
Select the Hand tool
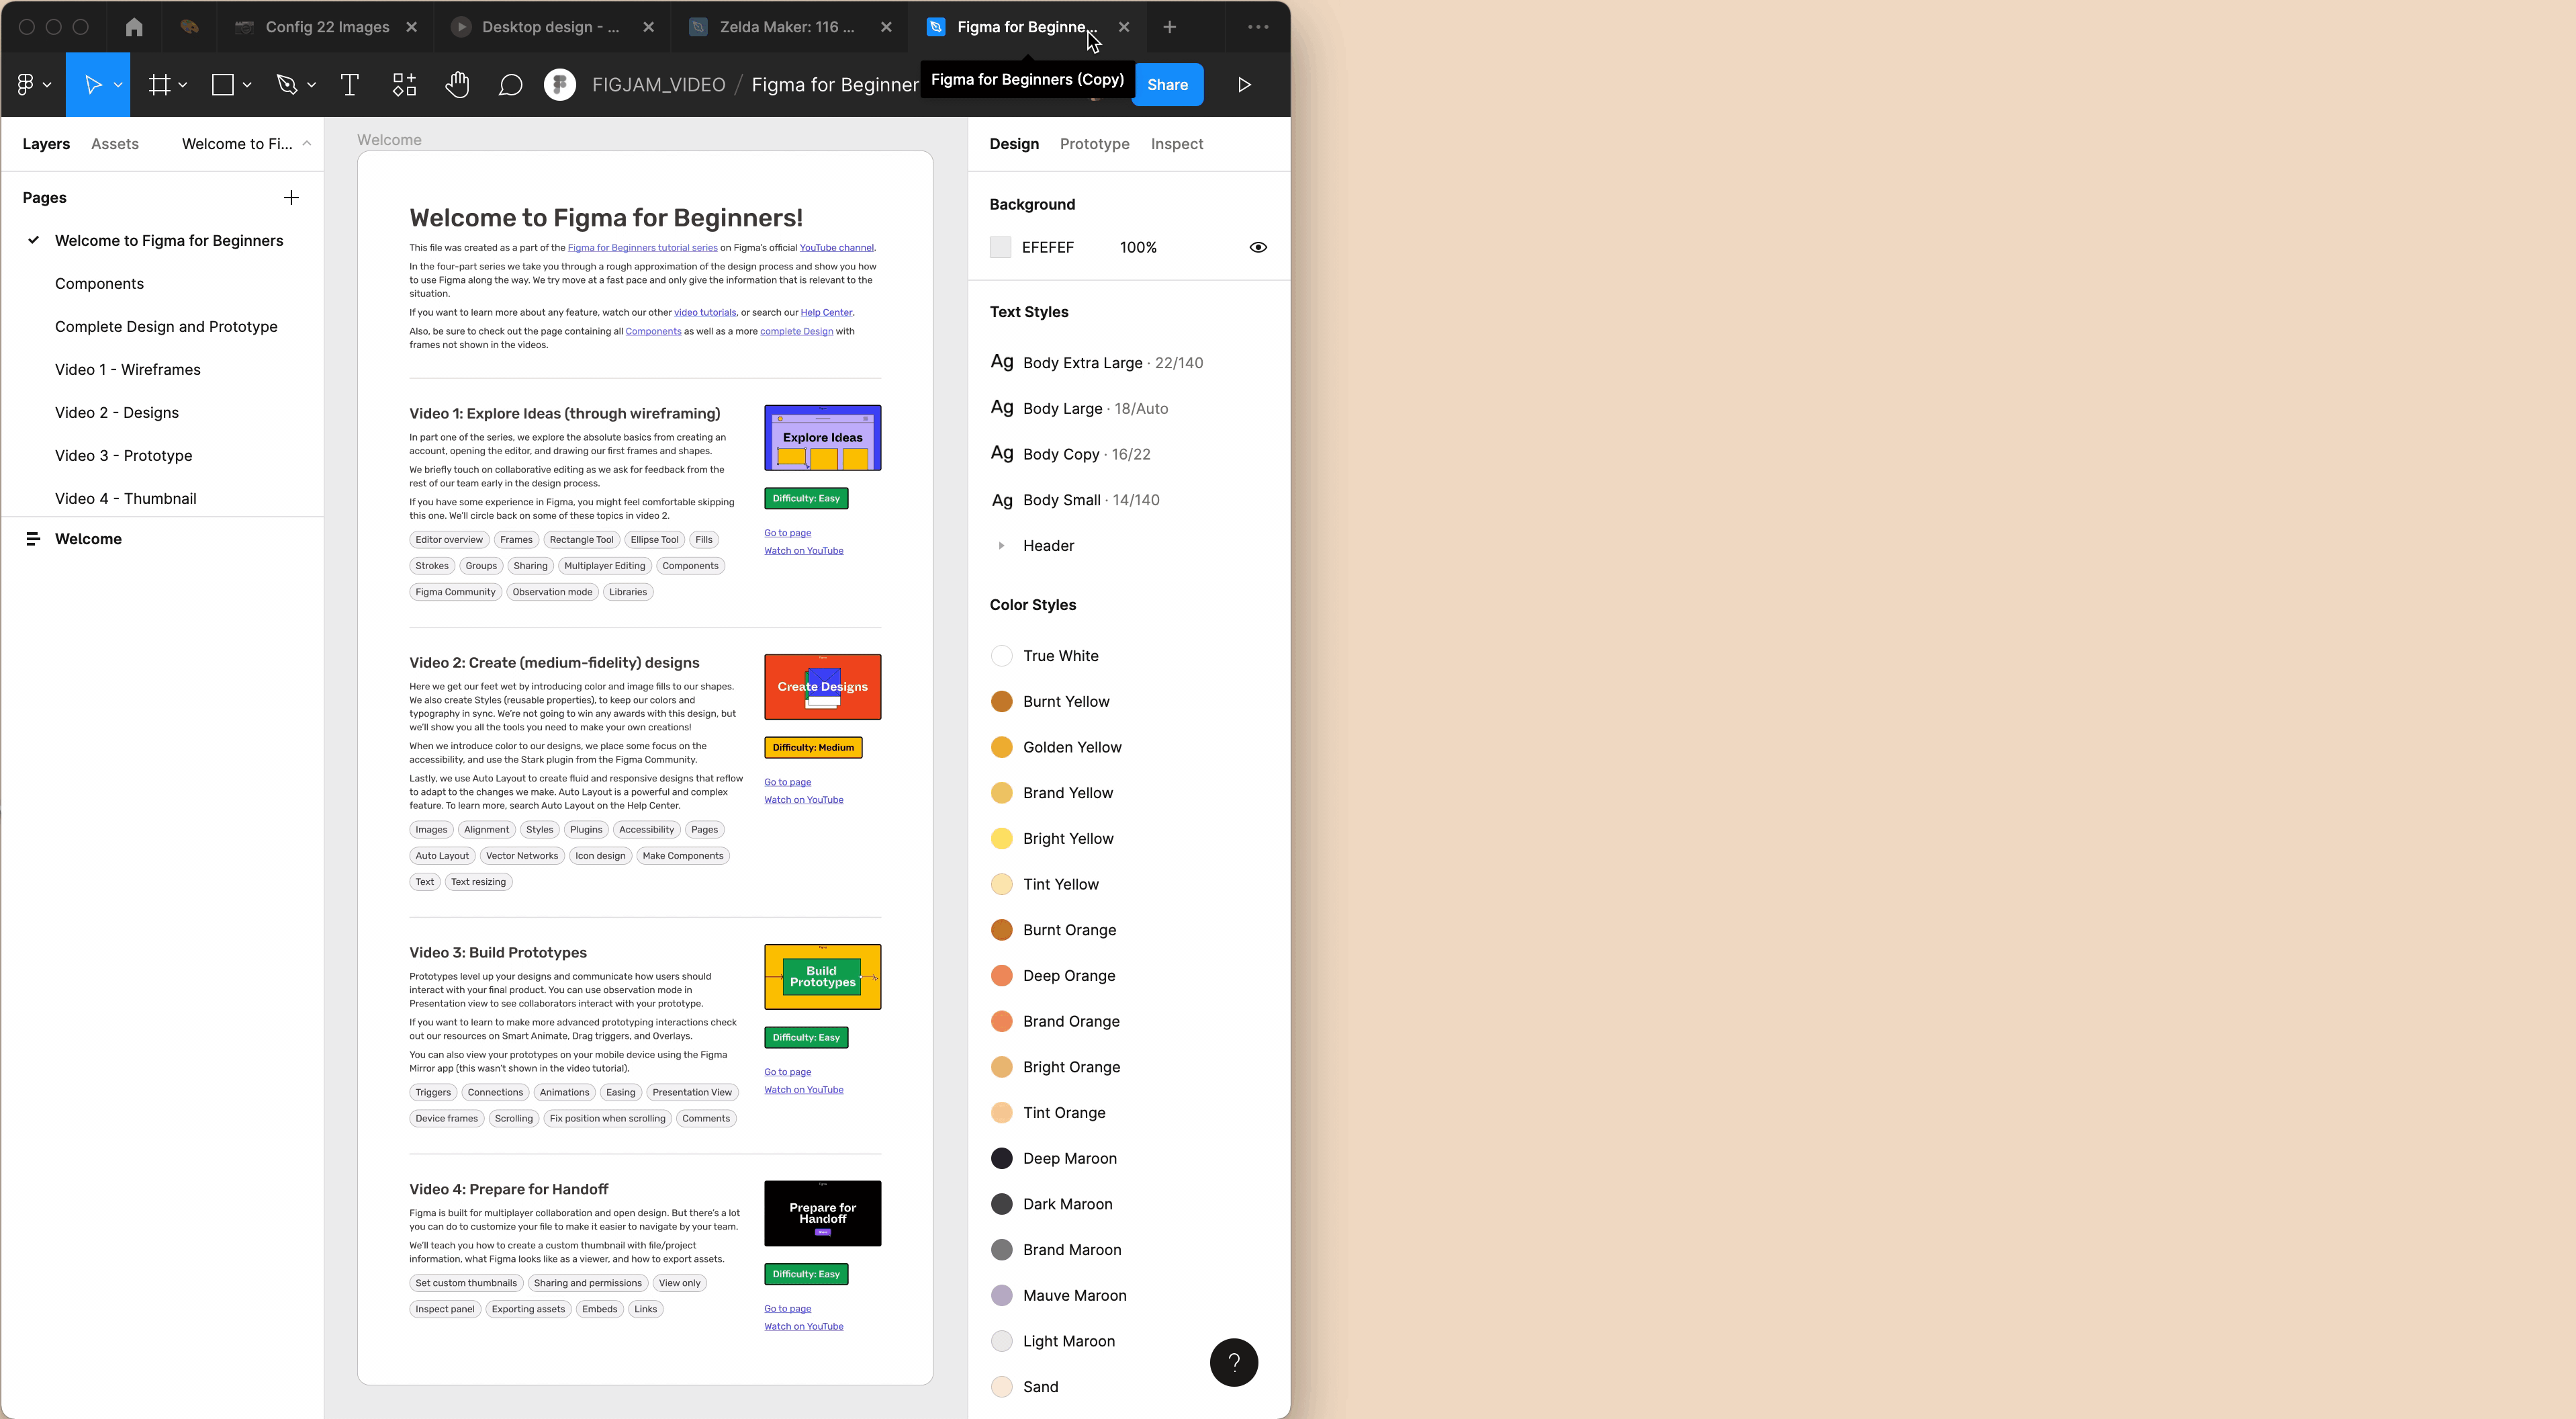pos(457,84)
